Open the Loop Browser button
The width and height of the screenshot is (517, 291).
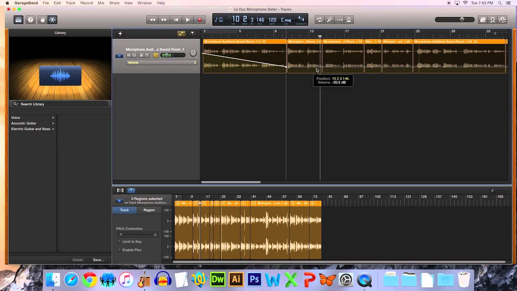click(x=493, y=20)
